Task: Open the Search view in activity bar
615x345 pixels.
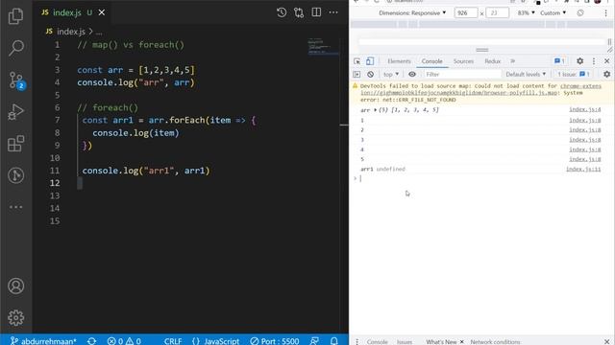Action: point(15,48)
